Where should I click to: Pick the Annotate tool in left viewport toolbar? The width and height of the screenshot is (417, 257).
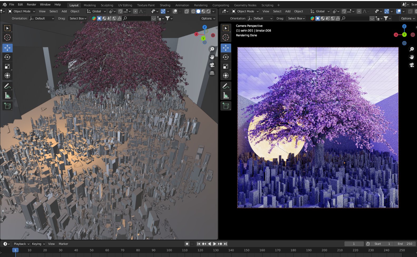click(x=7, y=86)
